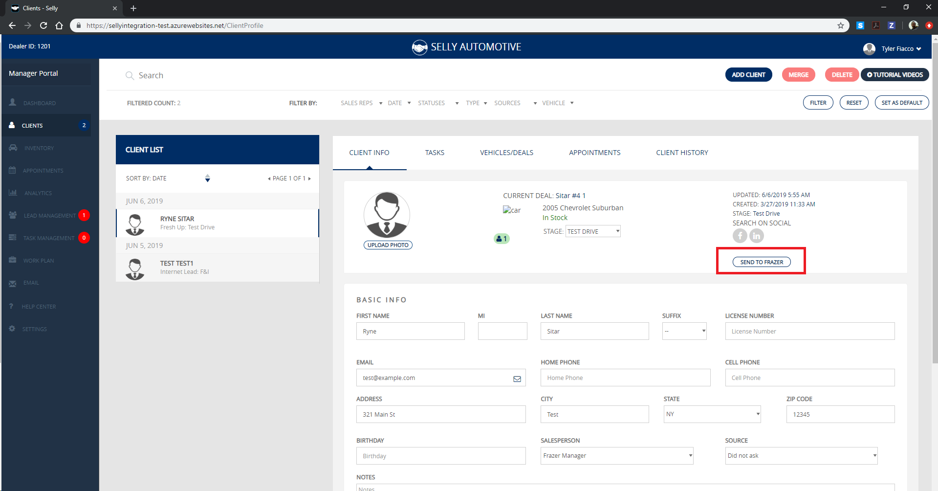
Task: Expand Sales Reps filter dropdown
Action: pyautogui.click(x=361, y=103)
